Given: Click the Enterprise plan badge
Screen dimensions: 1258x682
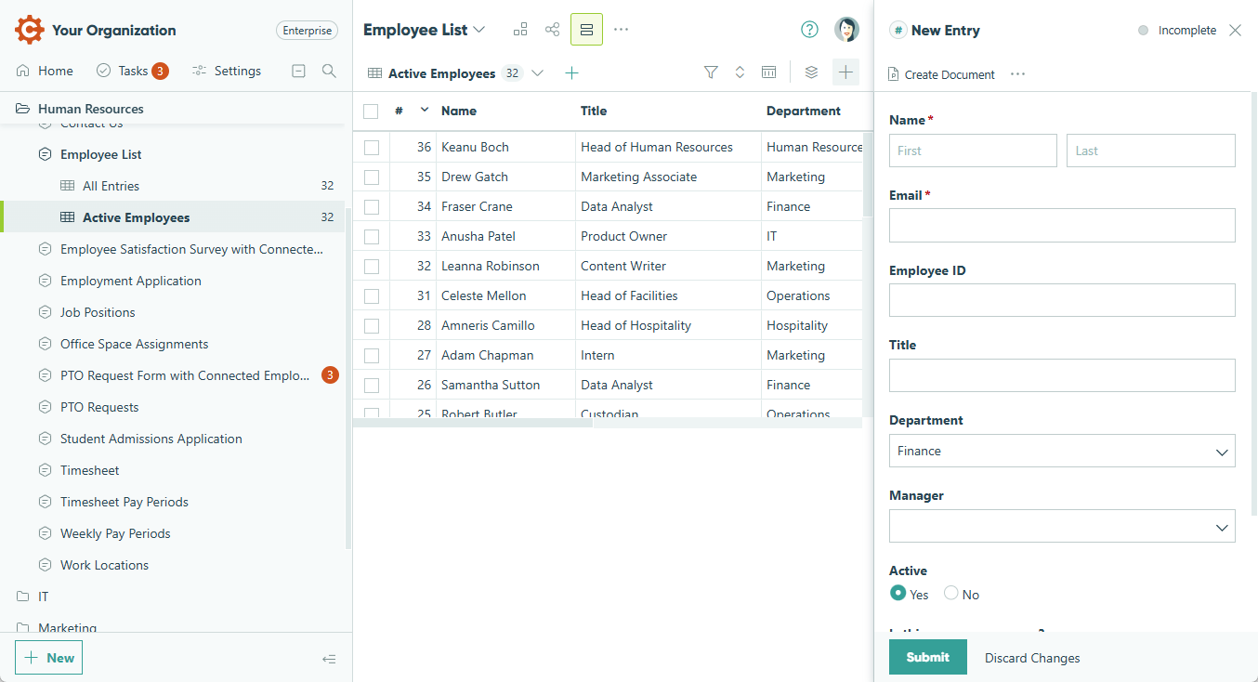Looking at the screenshot, I should [307, 31].
